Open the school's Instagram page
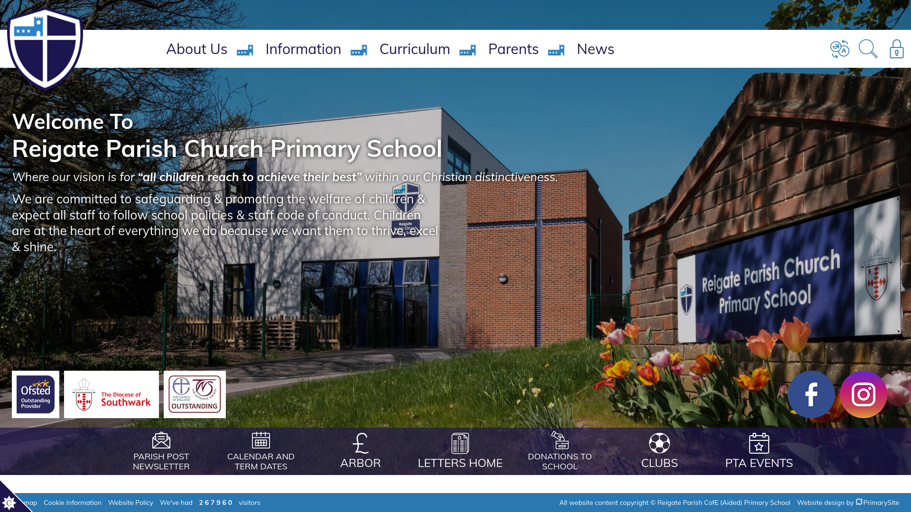 [864, 394]
